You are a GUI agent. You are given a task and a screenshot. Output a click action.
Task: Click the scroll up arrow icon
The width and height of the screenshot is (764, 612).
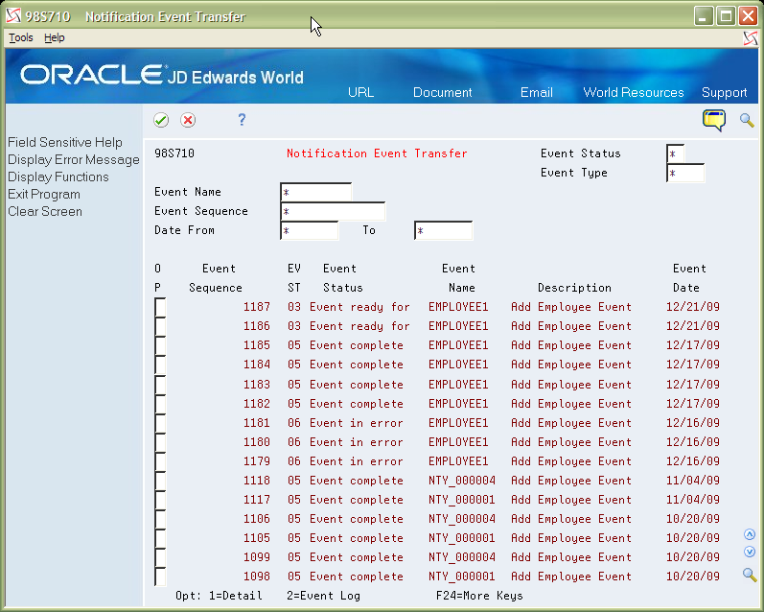(750, 534)
